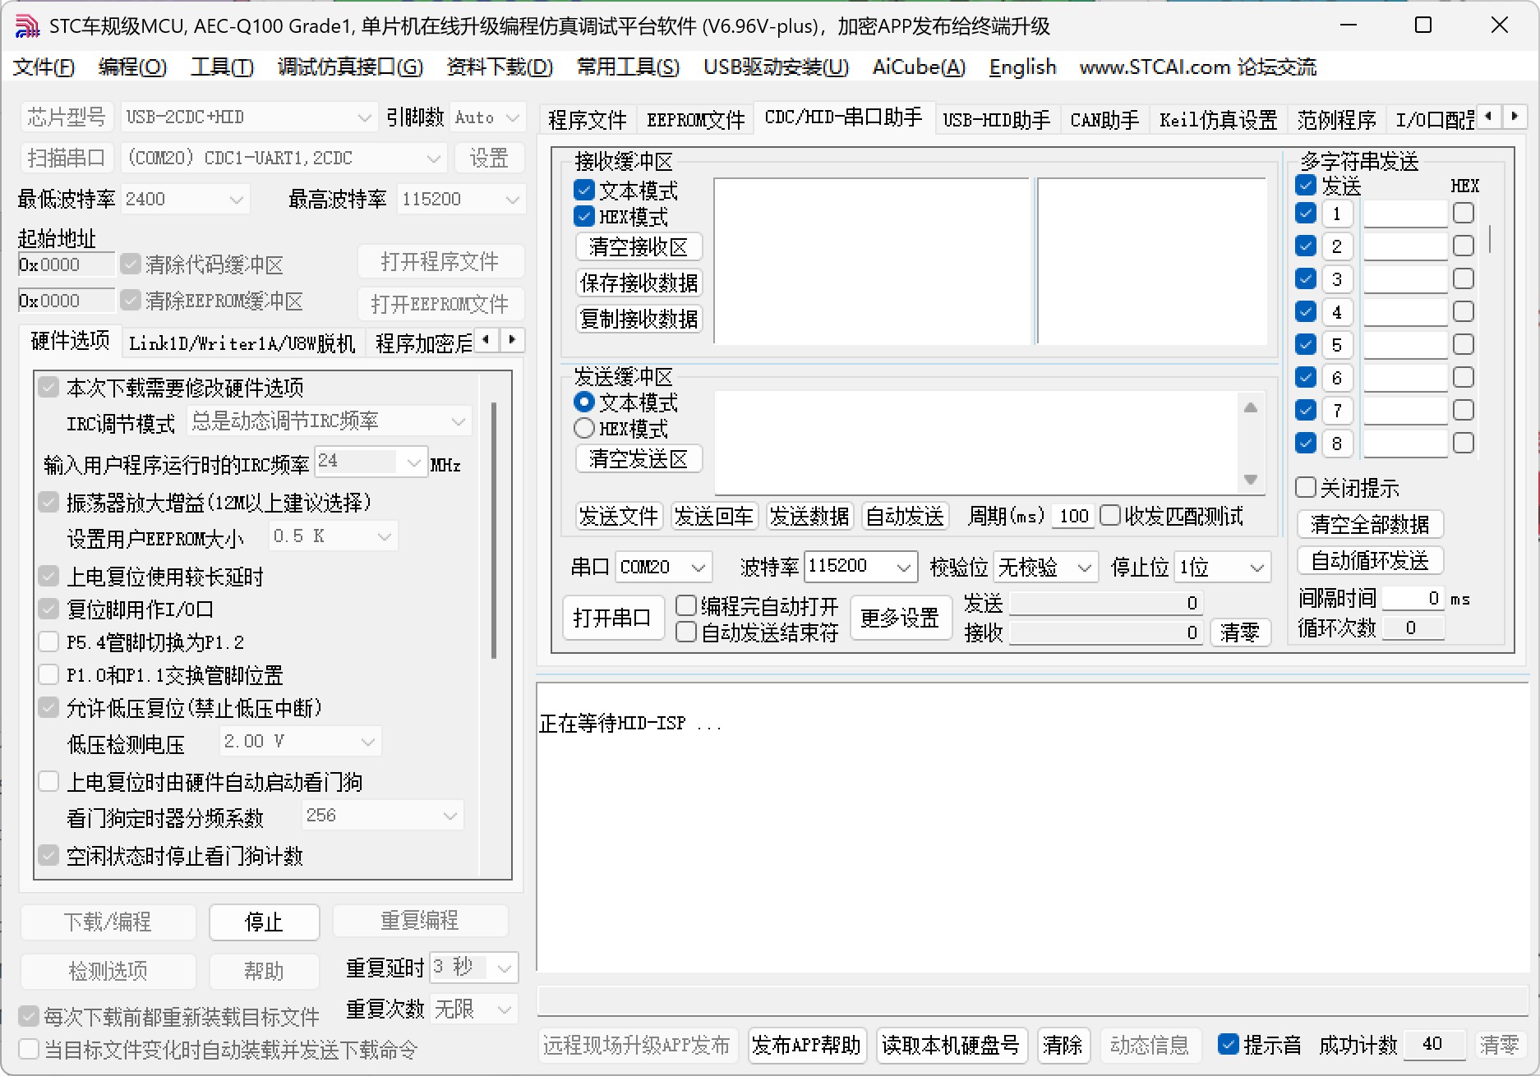Click send buffer text area

(x=978, y=442)
